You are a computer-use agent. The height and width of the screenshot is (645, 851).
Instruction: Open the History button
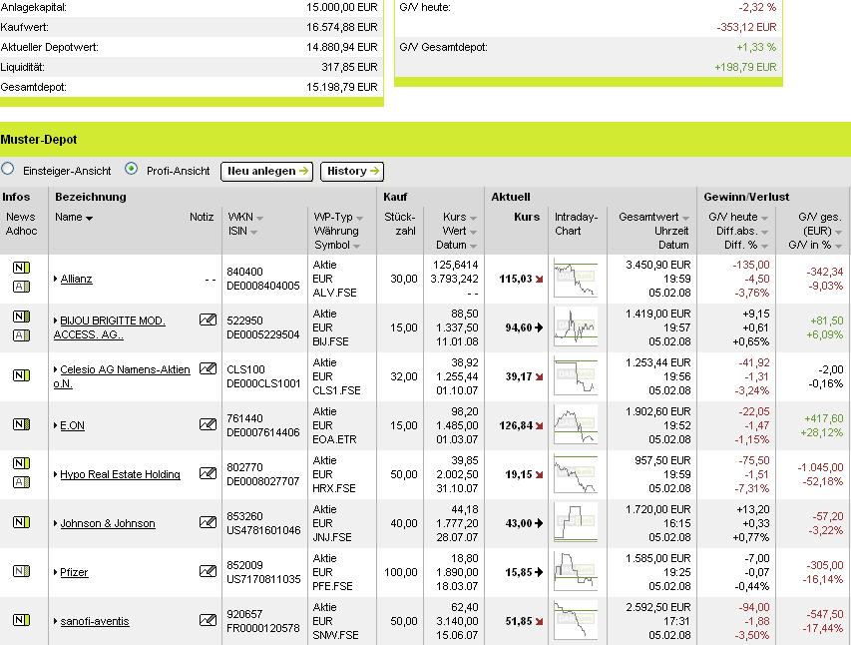[x=352, y=171]
